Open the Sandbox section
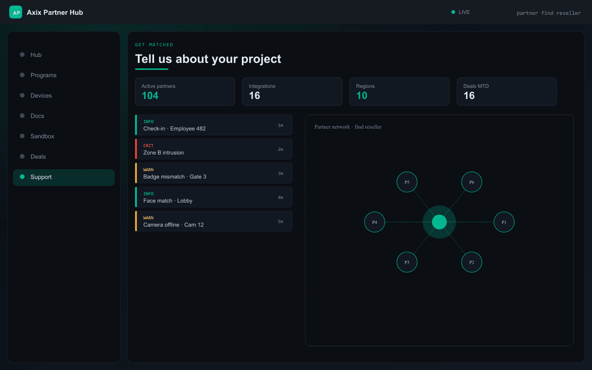The height and width of the screenshot is (370, 592). tap(64, 136)
